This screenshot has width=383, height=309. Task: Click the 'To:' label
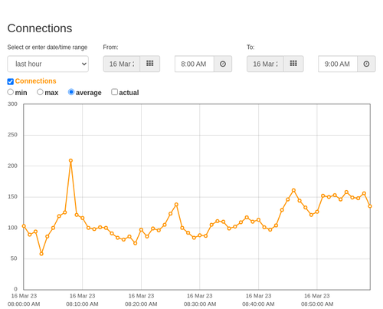pyautogui.click(x=250, y=48)
